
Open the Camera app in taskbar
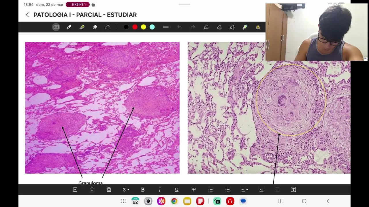(148, 201)
